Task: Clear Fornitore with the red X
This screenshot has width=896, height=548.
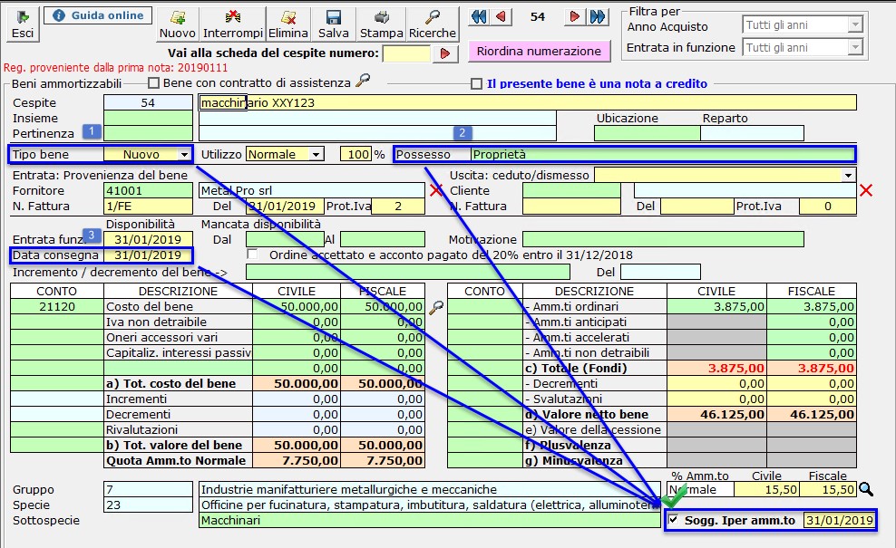Action: 436,190
